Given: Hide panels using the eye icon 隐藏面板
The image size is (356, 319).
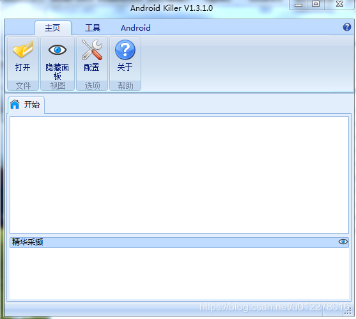Looking at the screenshot, I should click(x=58, y=59).
